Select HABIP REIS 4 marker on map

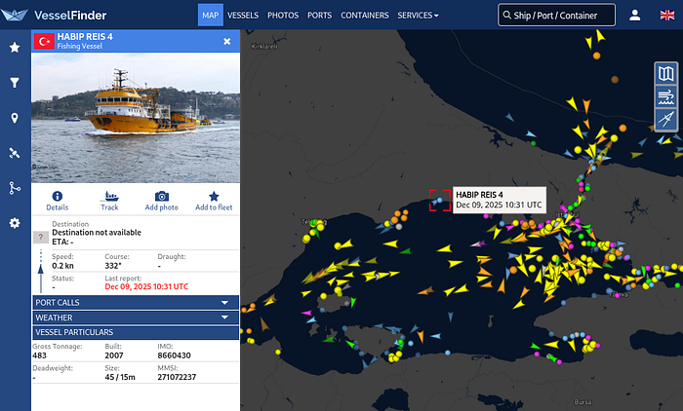click(439, 200)
